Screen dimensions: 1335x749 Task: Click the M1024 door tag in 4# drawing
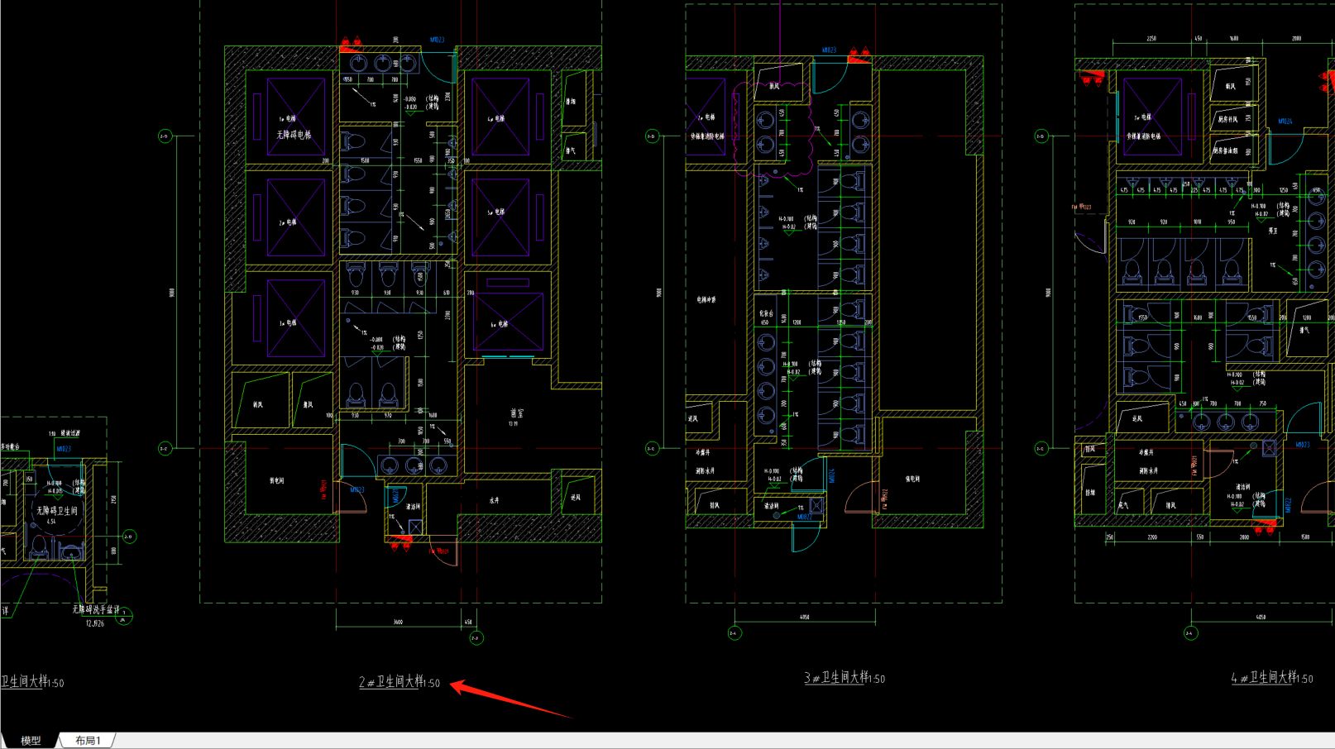pyautogui.click(x=1285, y=122)
